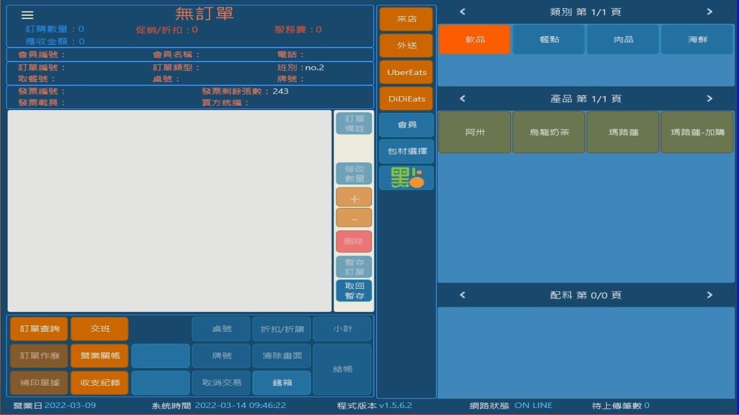The height and width of the screenshot is (415, 739).
Task: Clear the screen with 清除畫面
Action: coord(282,356)
